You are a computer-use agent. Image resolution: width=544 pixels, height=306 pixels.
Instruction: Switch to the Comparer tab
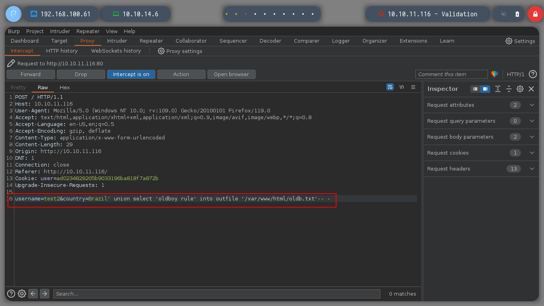[307, 41]
